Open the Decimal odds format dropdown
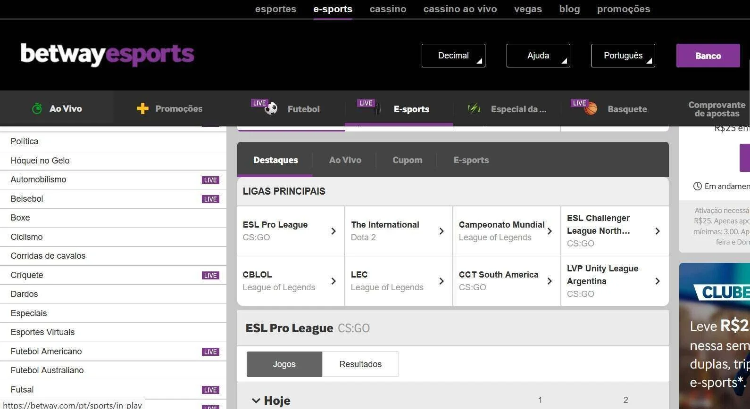This screenshot has width=750, height=409. [x=453, y=56]
